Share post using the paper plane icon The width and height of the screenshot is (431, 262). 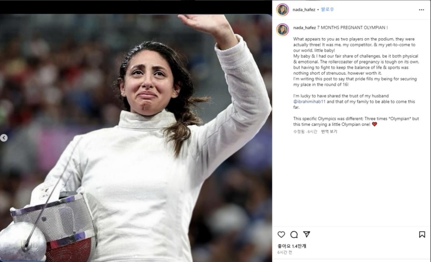pos(307,234)
